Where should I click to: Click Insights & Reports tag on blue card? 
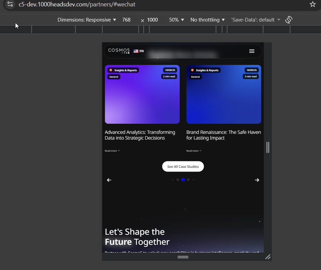[x=205, y=70]
